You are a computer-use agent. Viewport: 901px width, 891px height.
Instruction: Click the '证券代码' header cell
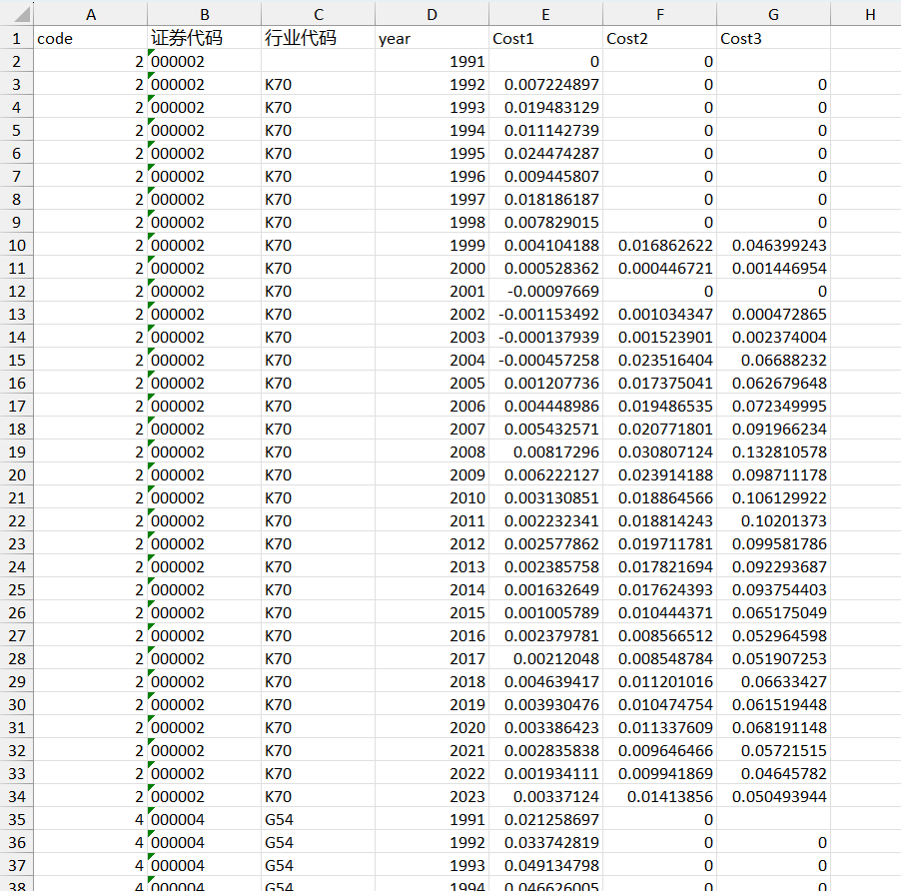click(204, 39)
